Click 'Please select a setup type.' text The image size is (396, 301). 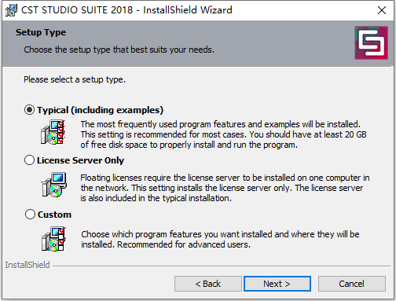[75, 79]
